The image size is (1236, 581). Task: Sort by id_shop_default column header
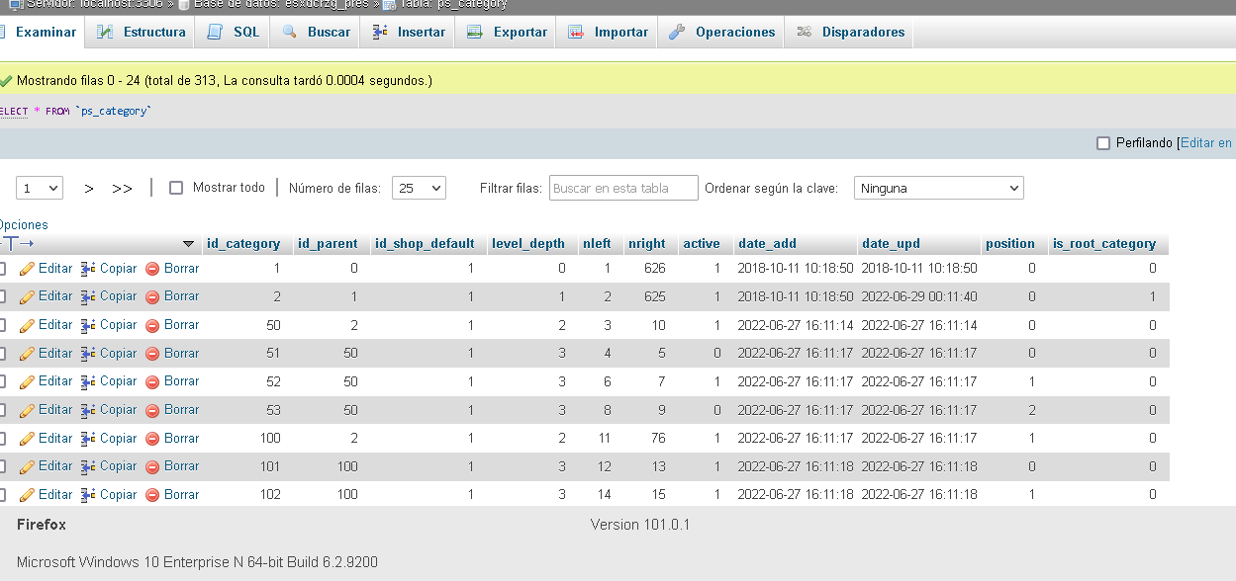(x=425, y=243)
